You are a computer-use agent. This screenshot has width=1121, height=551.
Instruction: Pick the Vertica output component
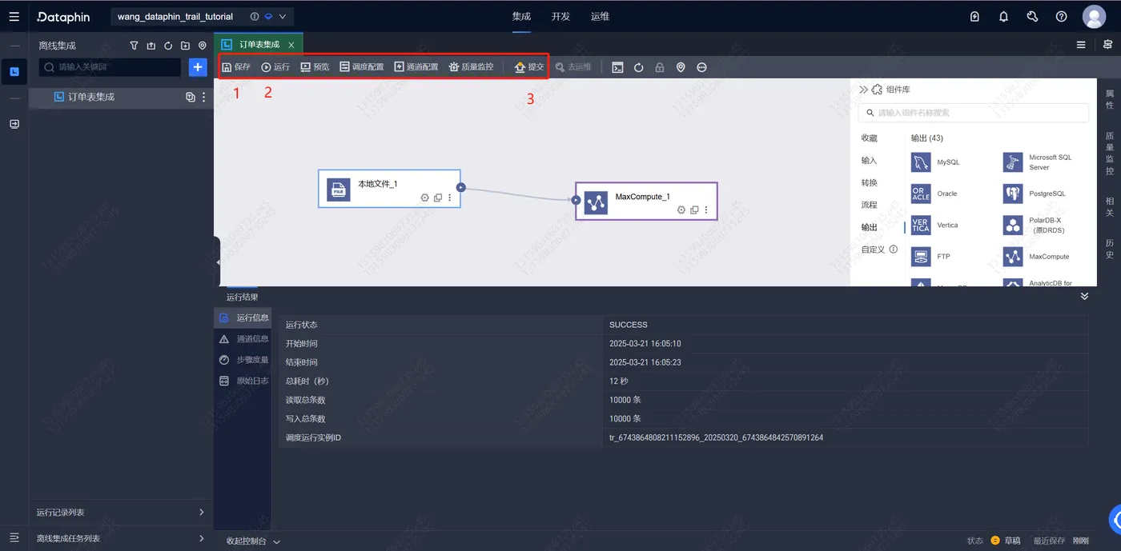(x=935, y=226)
